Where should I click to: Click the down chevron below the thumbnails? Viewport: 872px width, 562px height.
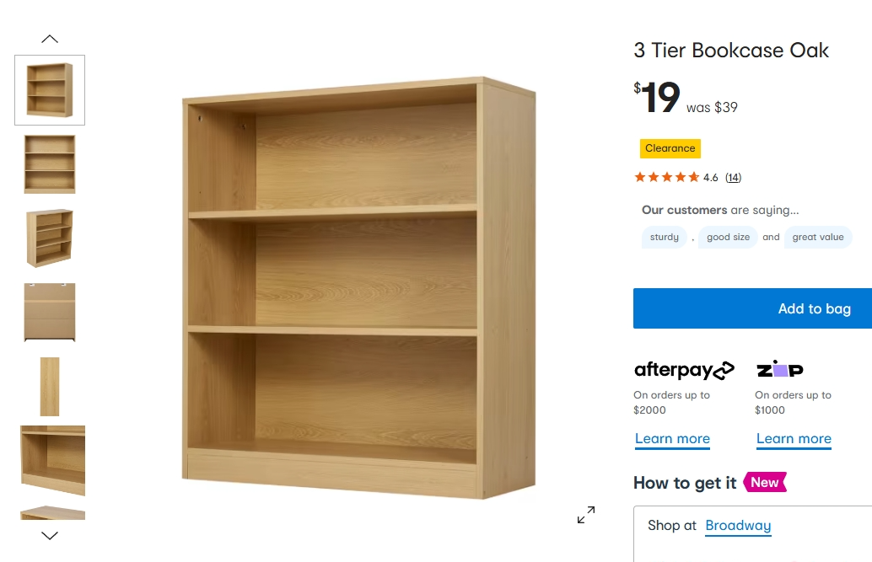point(50,535)
